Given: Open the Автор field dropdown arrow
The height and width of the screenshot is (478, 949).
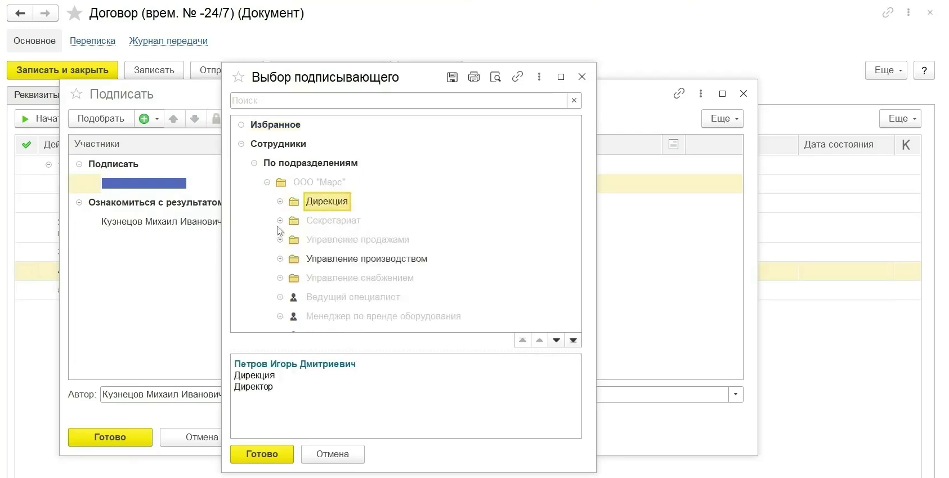Looking at the screenshot, I should coord(736,394).
